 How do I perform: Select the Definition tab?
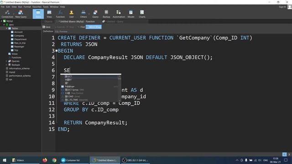click(48, 31)
